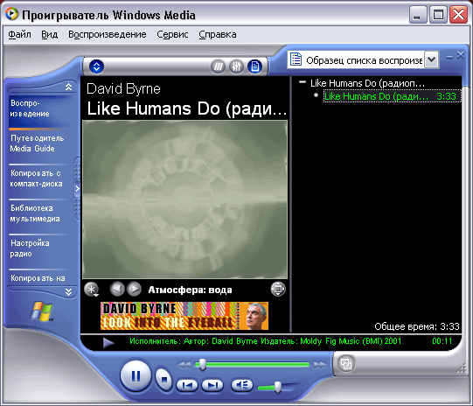Open the playlist selection dropdown arrow
The image size is (473, 406).
431,59
